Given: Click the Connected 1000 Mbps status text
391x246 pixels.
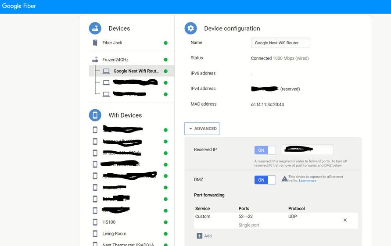Looking at the screenshot, I should click(280, 58).
